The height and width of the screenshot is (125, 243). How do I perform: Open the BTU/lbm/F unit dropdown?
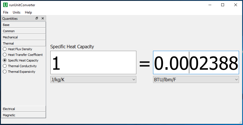(196, 80)
